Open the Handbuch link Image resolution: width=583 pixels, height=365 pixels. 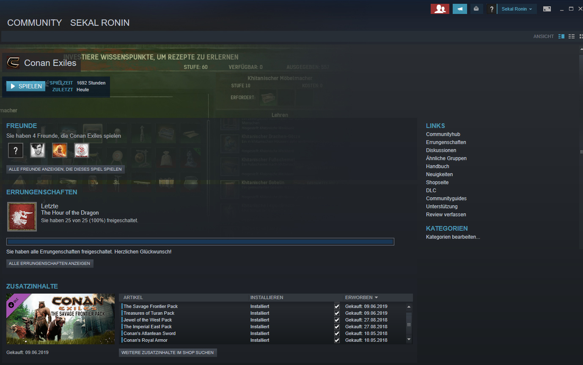click(437, 166)
